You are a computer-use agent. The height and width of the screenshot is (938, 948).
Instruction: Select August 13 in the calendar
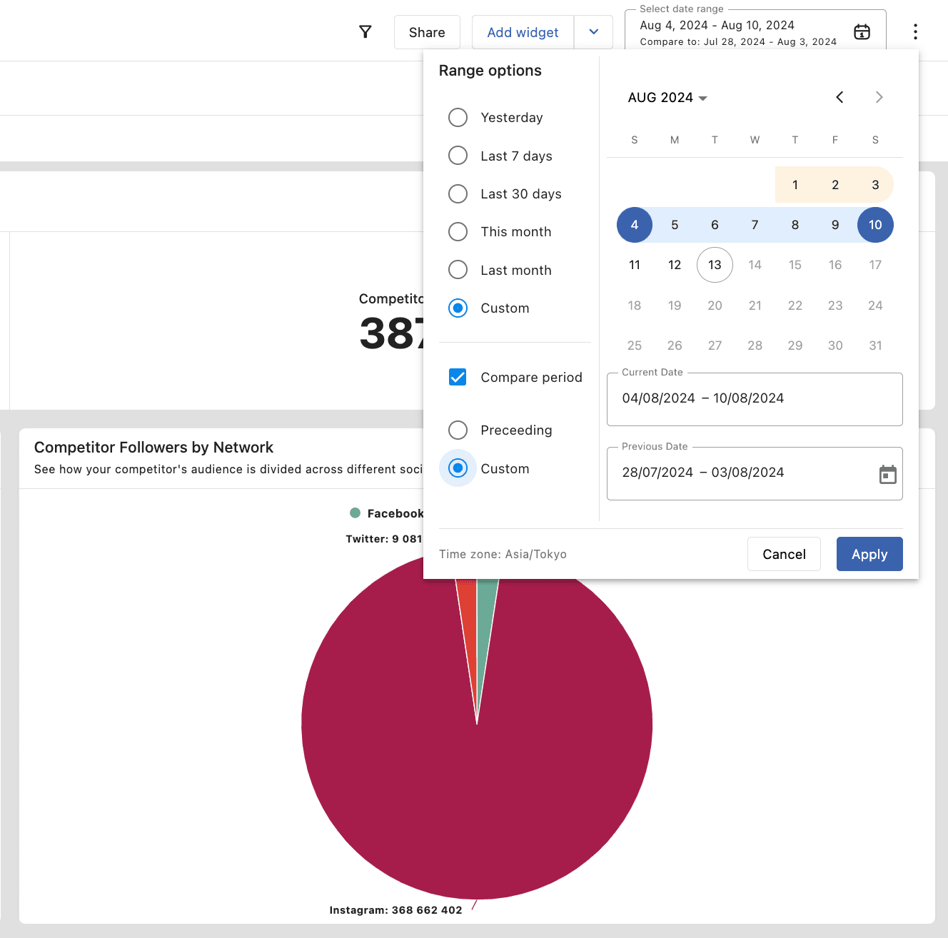715,265
